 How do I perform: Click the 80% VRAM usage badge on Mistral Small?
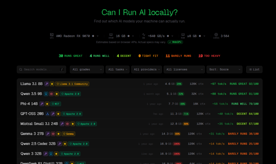coord(186,124)
